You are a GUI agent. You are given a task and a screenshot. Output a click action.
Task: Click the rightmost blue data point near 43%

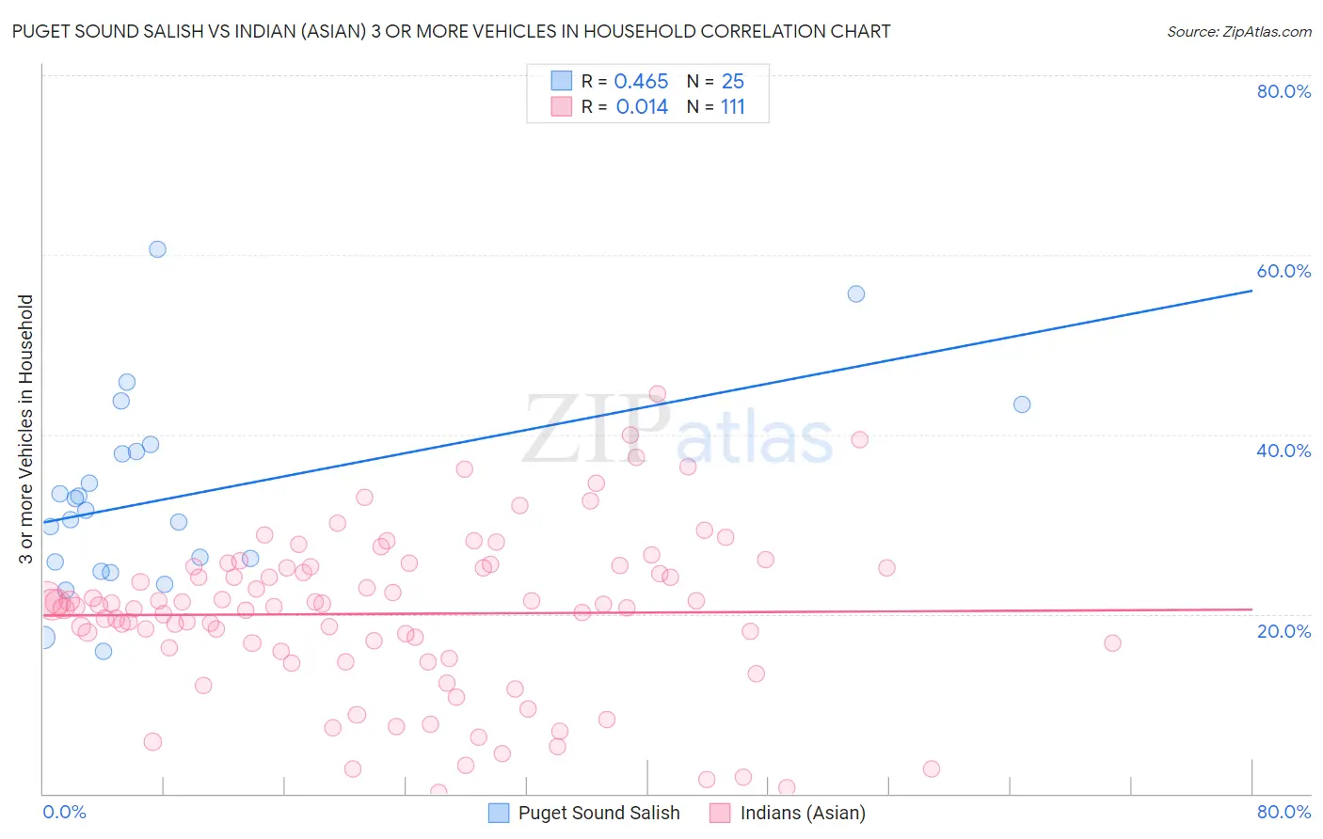1022,404
